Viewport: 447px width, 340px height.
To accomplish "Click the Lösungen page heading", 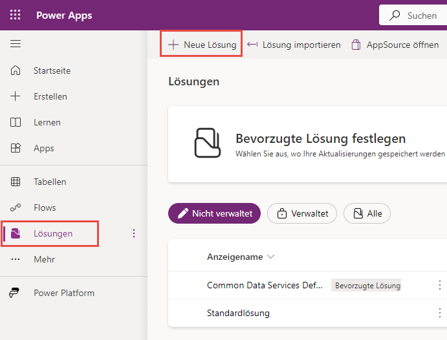I will [x=194, y=81].
